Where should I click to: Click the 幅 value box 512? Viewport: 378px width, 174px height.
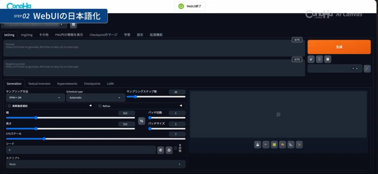(x=127, y=113)
